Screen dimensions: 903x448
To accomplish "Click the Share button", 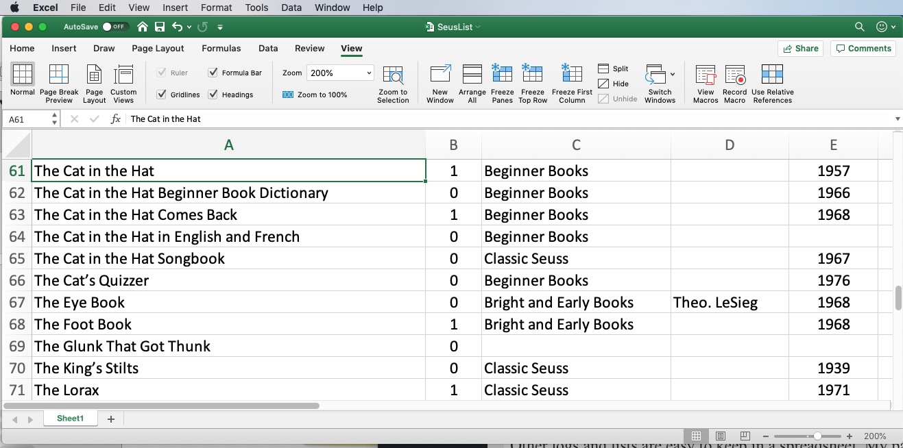I will pos(801,48).
